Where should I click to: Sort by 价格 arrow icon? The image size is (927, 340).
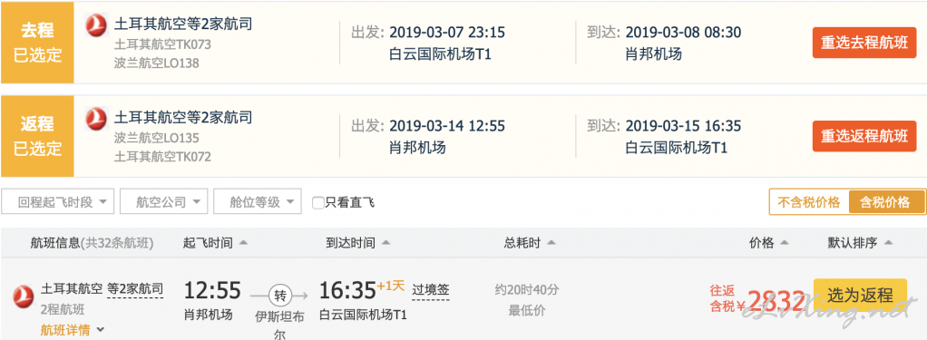click(x=785, y=243)
